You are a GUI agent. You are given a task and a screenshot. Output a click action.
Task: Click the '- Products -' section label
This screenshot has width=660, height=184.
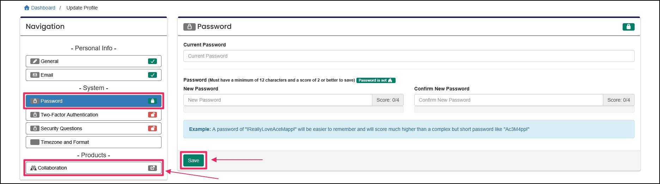click(93, 155)
